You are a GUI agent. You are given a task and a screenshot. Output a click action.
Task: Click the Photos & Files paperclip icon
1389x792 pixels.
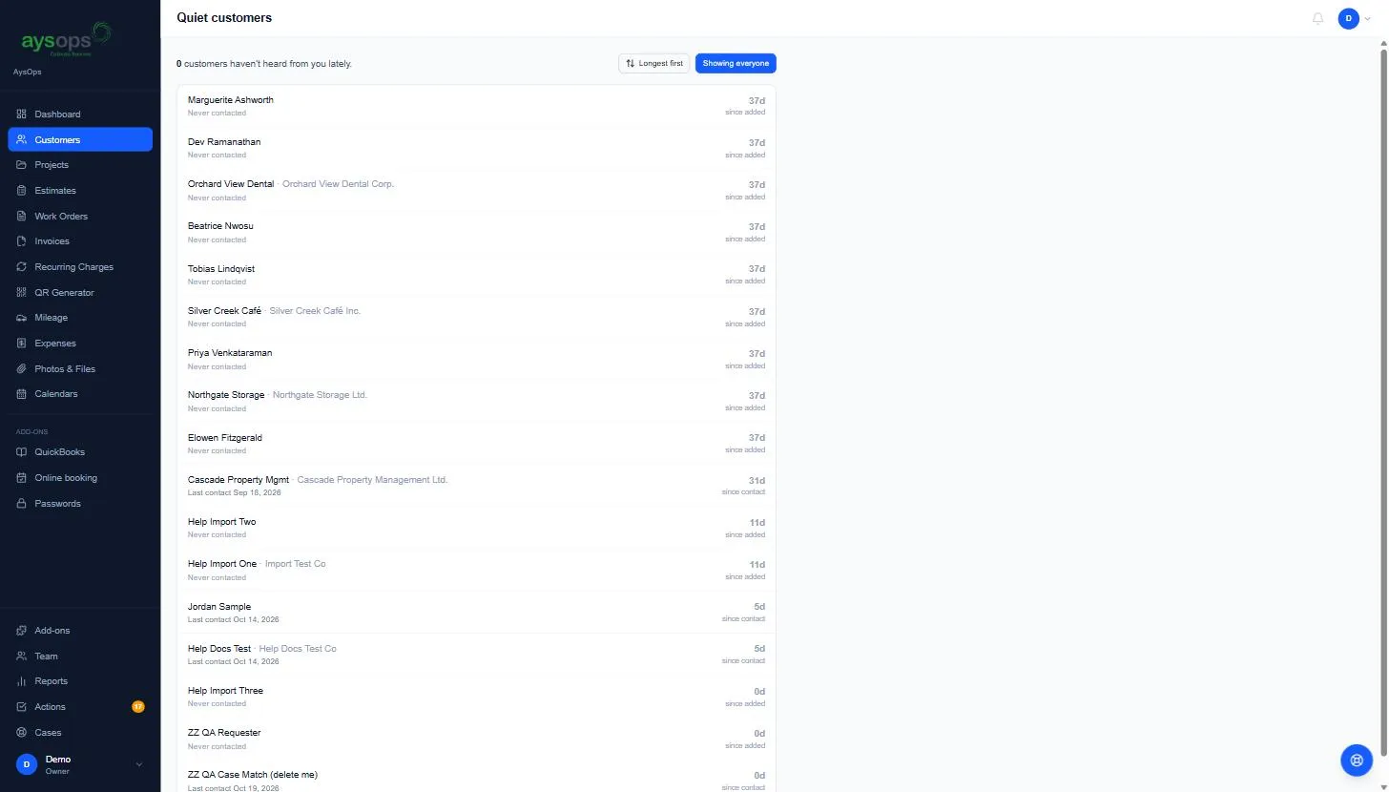(22, 369)
